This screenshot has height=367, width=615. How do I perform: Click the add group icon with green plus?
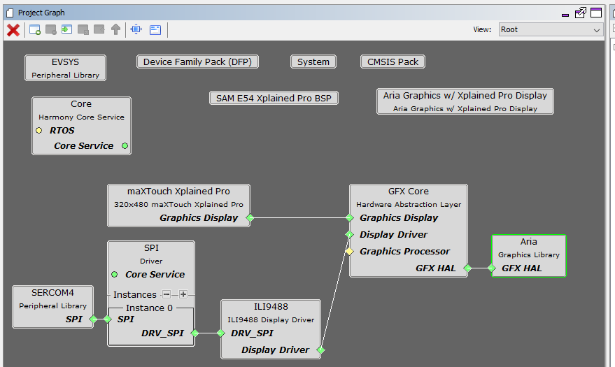pos(35,30)
